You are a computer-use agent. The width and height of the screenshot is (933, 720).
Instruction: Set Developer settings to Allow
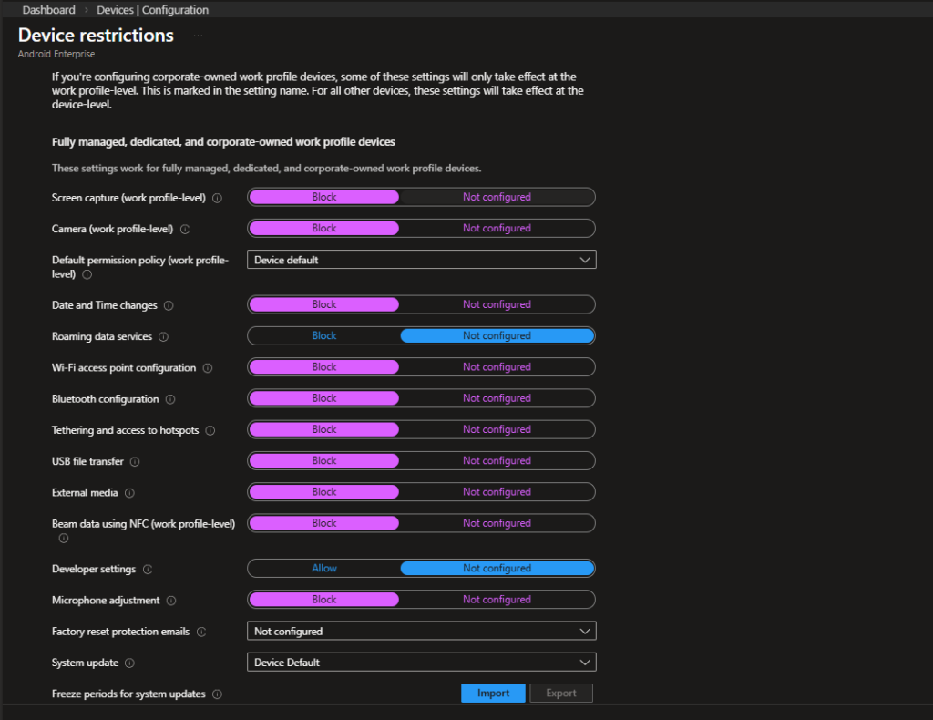coord(323,568)
